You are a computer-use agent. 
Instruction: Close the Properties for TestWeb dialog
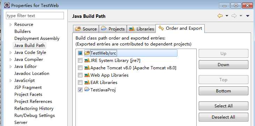[247, 6]
